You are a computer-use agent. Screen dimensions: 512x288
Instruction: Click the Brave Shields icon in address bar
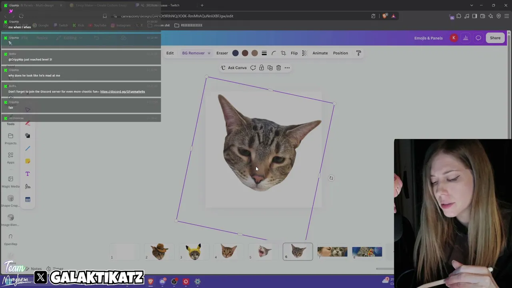[385, 16]
